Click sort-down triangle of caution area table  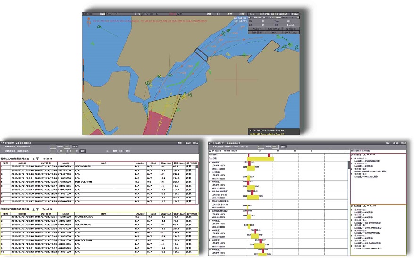point(37,208)
